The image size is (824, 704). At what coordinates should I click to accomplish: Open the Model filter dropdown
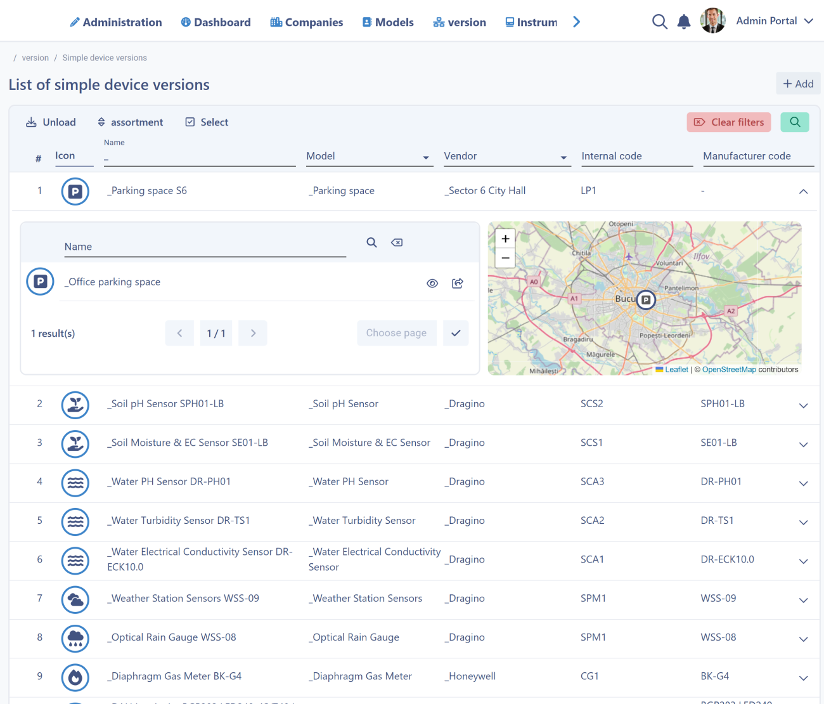pos(369,157)
